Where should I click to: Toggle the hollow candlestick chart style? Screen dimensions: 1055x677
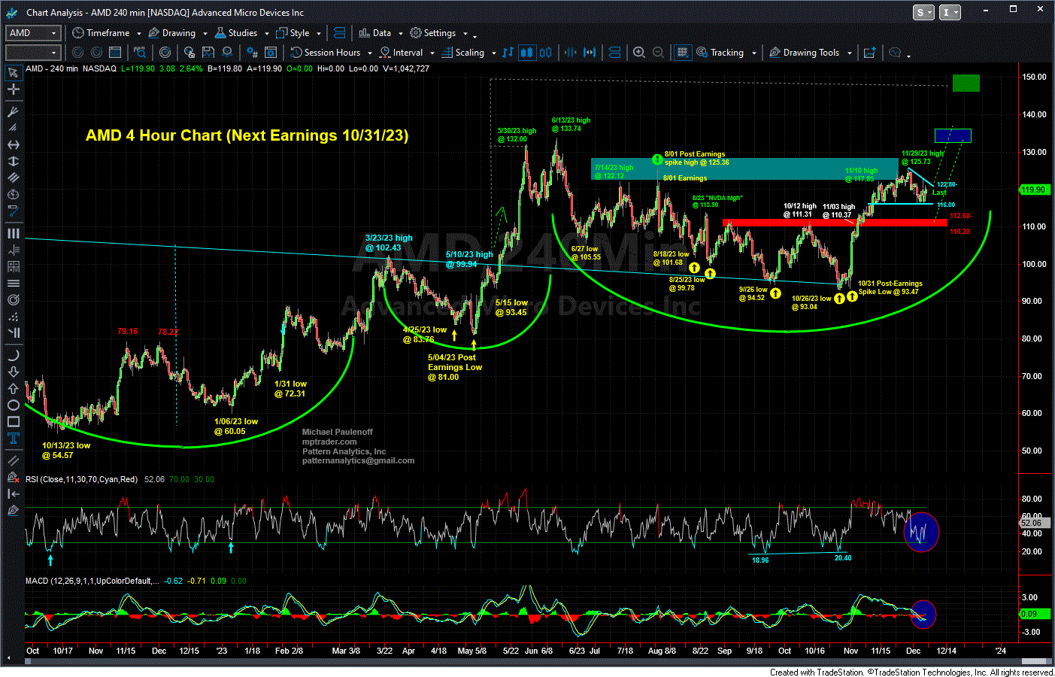pyautogui.click(x=546, y=53)
